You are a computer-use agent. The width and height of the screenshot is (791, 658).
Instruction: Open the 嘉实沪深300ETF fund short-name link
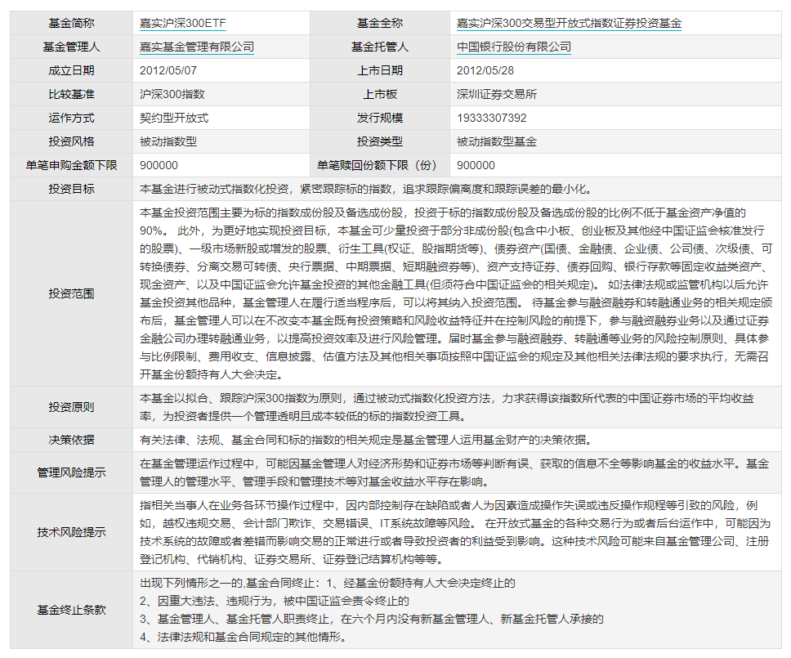click(182, 23)
